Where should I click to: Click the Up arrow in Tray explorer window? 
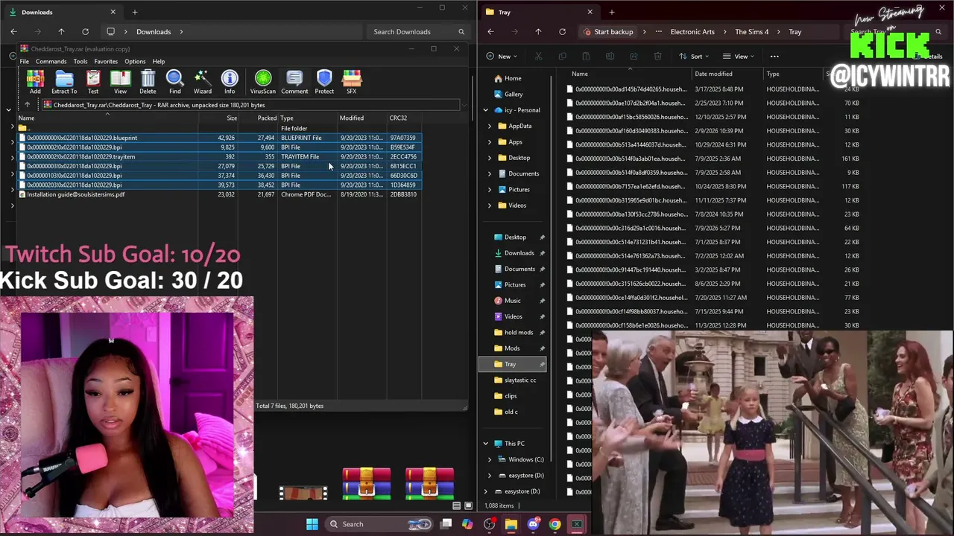538,32
